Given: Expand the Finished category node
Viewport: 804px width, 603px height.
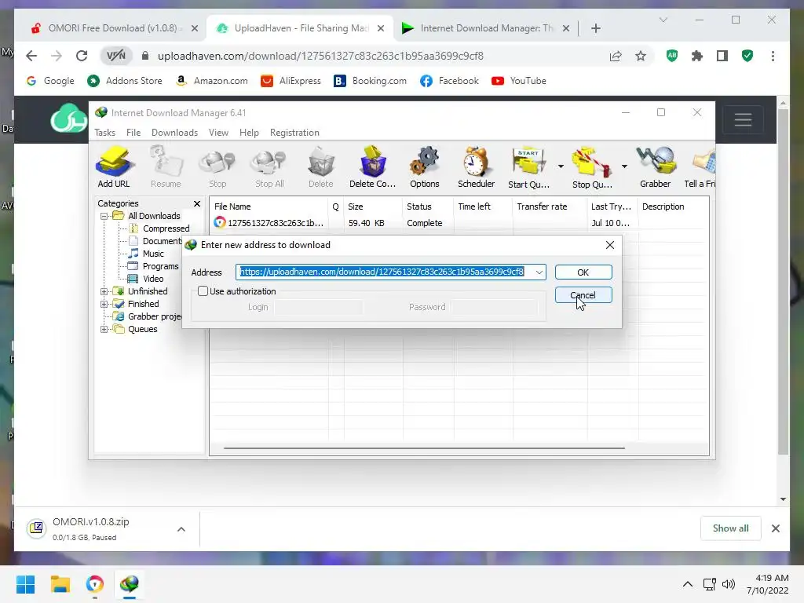Looking at the screenshot, I should tap(104, 304).
